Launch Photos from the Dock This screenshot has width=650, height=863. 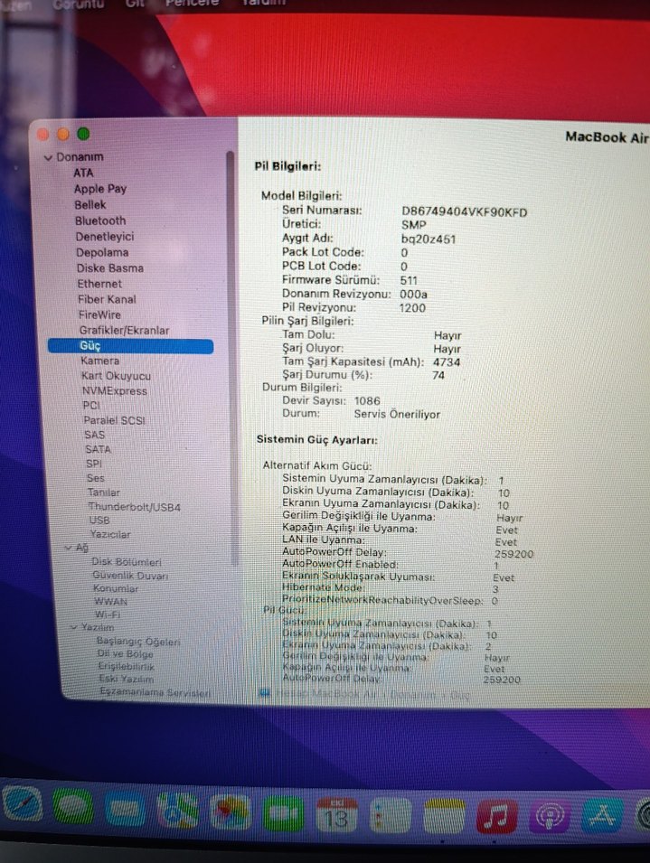click(230, 813)
